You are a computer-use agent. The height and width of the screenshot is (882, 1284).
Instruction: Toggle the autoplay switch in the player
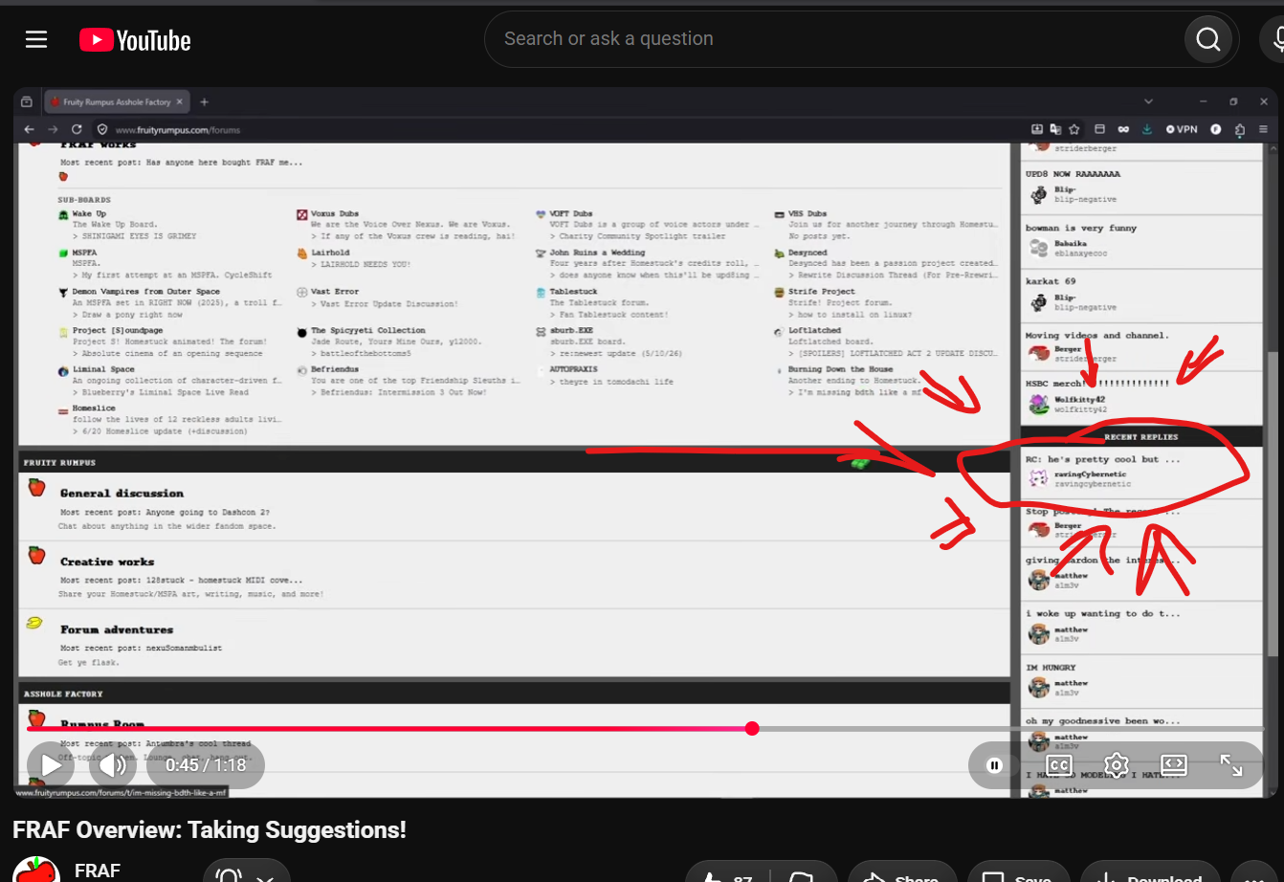tap(995, 765)
